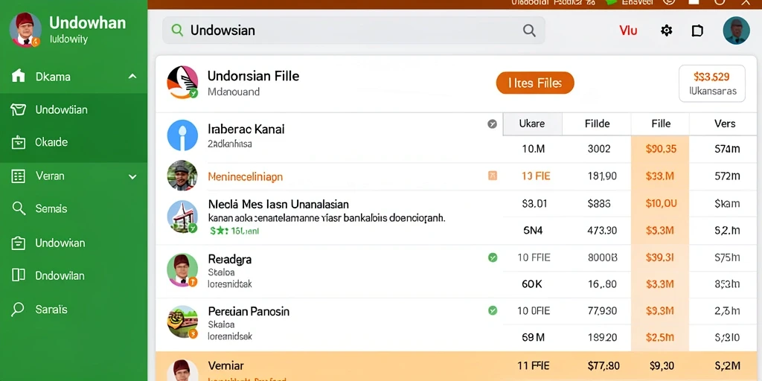Focus the Undowsian search field
This screenshot has height=381, width=762.
(353, 31)
